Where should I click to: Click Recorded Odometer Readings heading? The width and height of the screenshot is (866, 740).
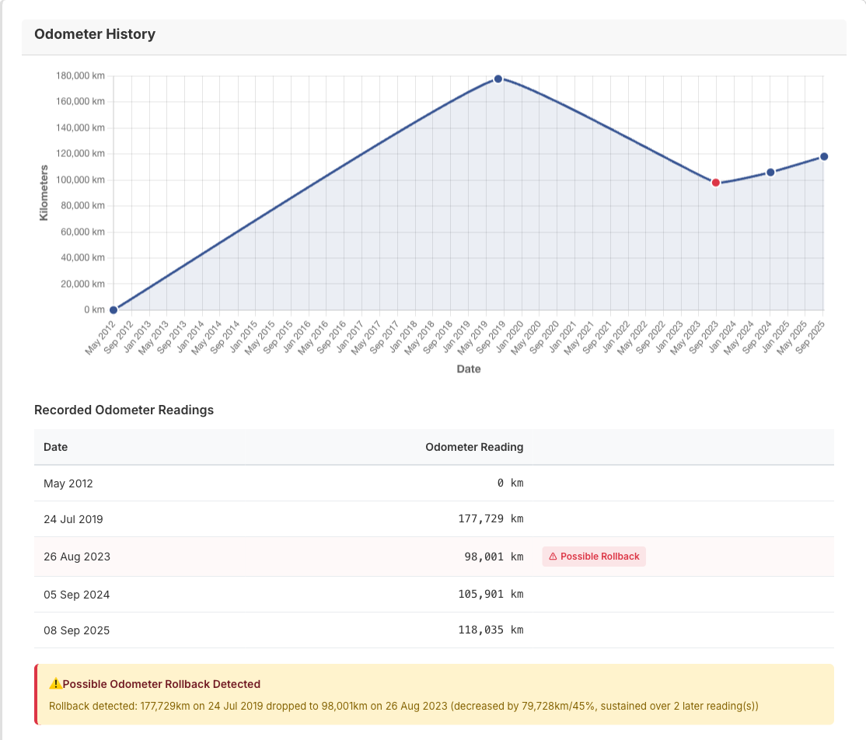(124, 410)
